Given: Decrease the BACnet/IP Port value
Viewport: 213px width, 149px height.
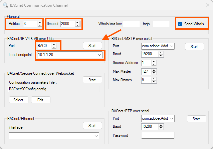Looking at the screenshot, I should pyautogui.click(x=54, y=47).
